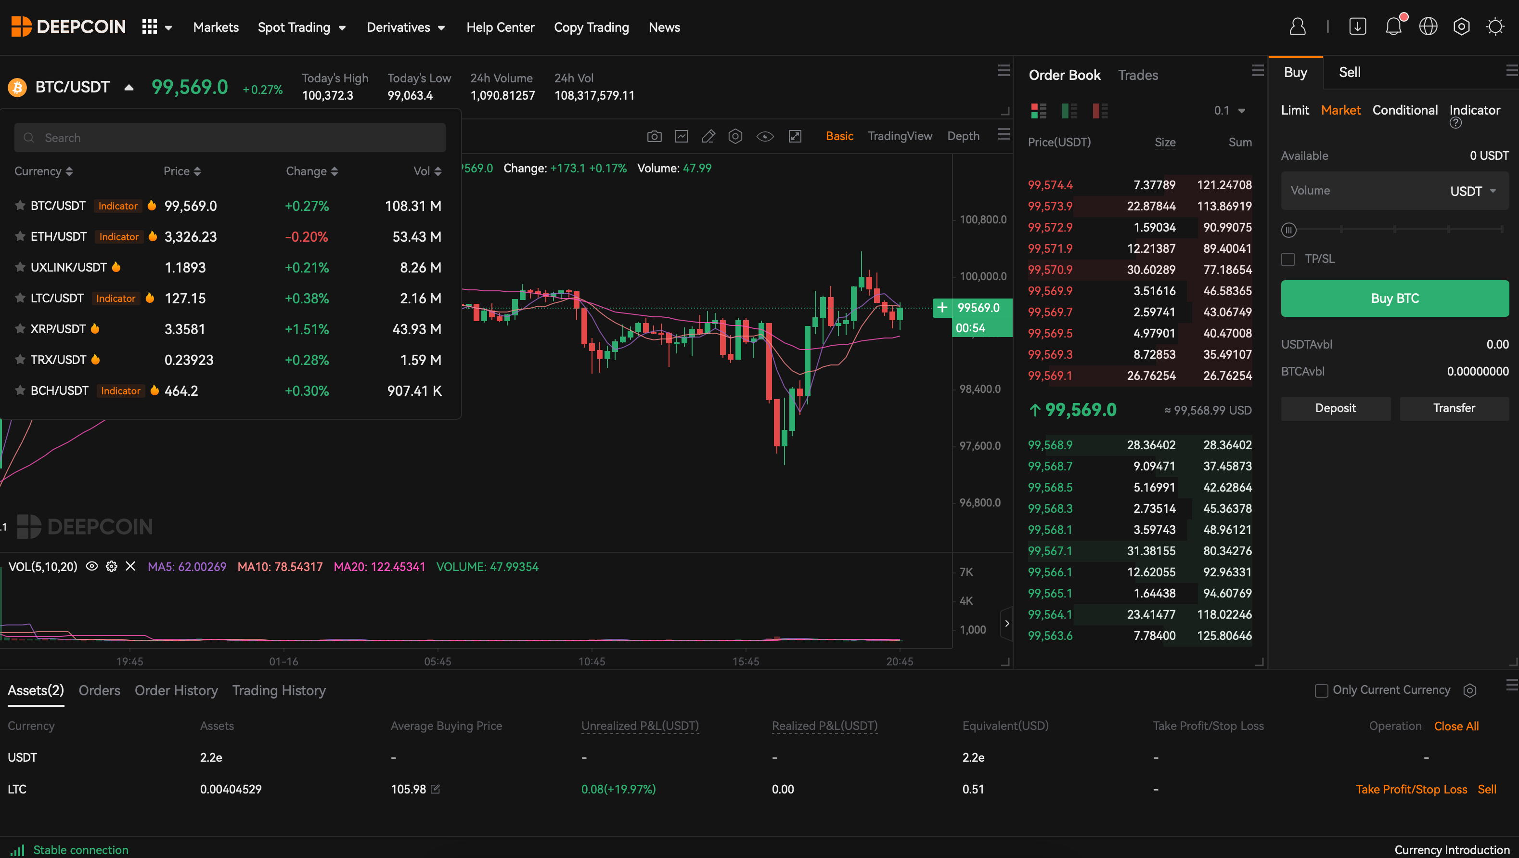This screenshot has height=858, width=1519.
Task: Show only asks view in order book
Action: (1100, 111)
